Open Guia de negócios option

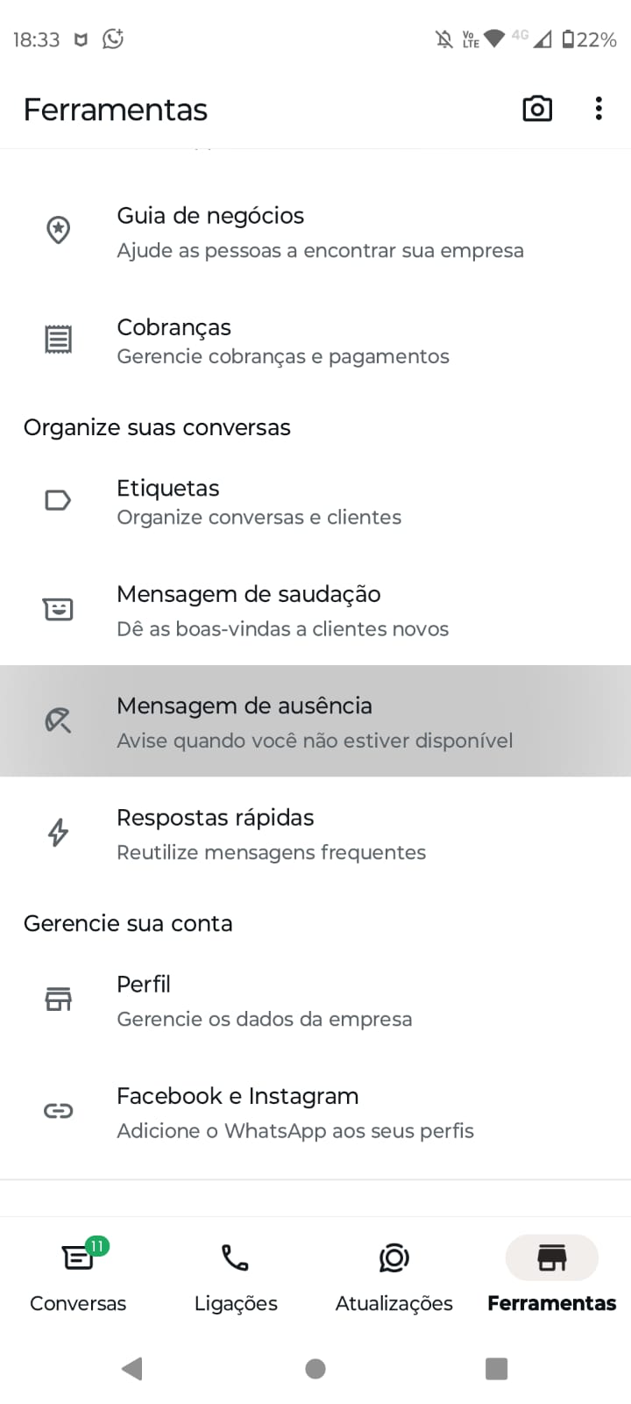320,233
